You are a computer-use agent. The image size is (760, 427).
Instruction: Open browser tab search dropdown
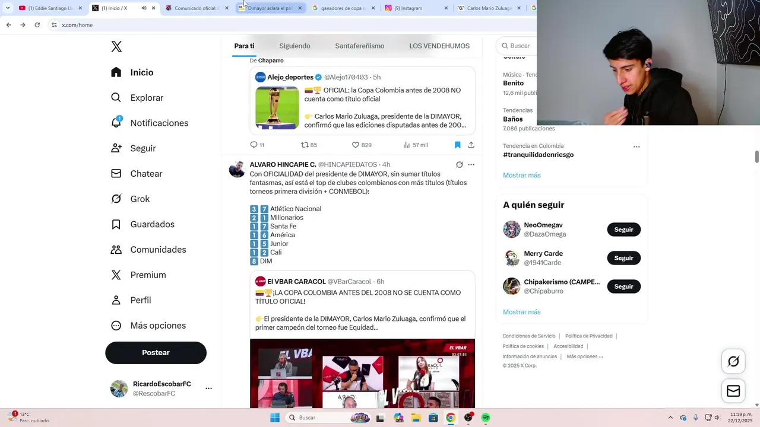coord(8,8)
